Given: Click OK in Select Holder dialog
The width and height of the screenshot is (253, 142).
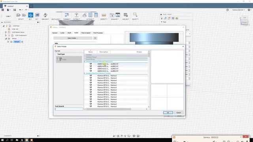Looking at the screenshot, I should click(x=168, y=112).
